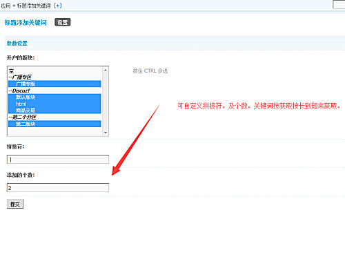Open the 应用 breadcrumb link
This screenshot has width=345, height=255.
[6, 6]
